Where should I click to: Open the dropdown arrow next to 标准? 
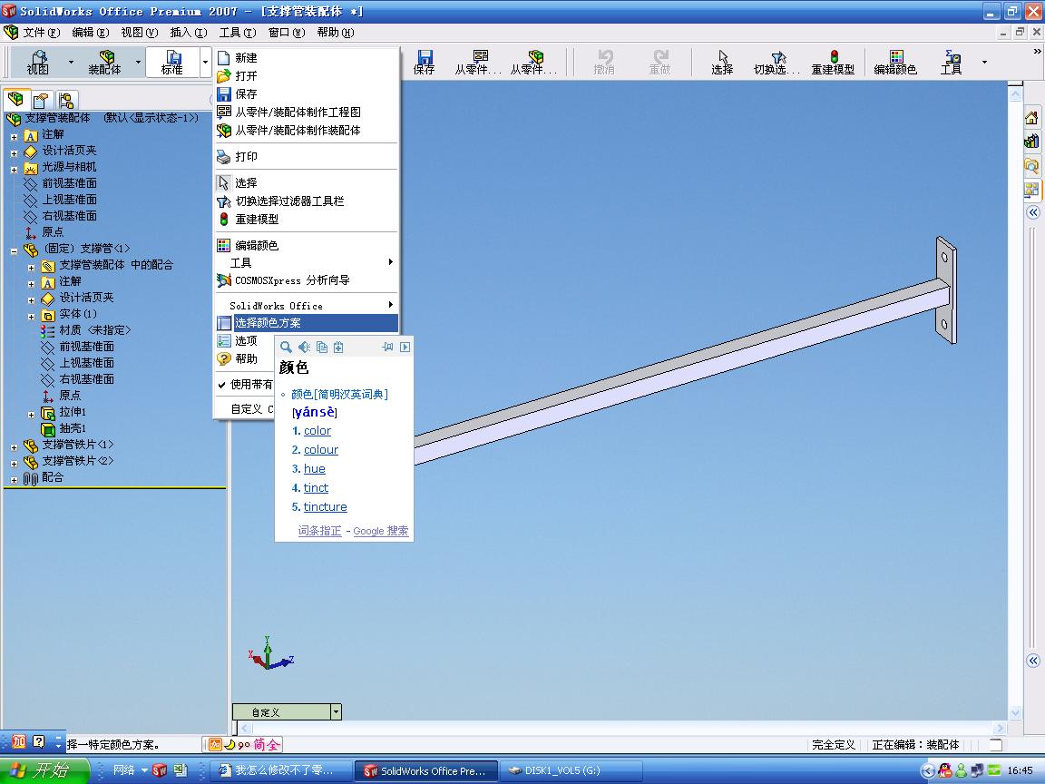coord(205,62)
